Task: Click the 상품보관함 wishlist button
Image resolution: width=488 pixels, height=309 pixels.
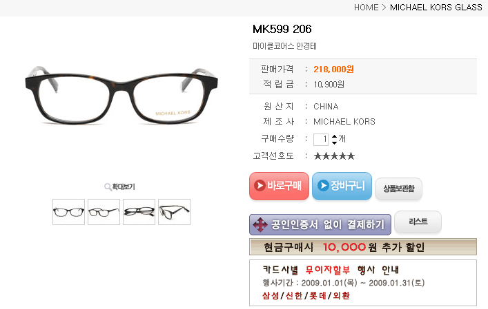Action: (x=399, y=189)
